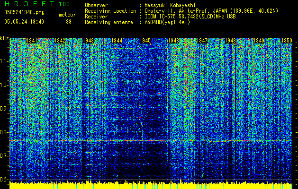298x189 pixels.
Task: Click the A504HB(yagi 4el) antenna text
Action: pos(167,22)
